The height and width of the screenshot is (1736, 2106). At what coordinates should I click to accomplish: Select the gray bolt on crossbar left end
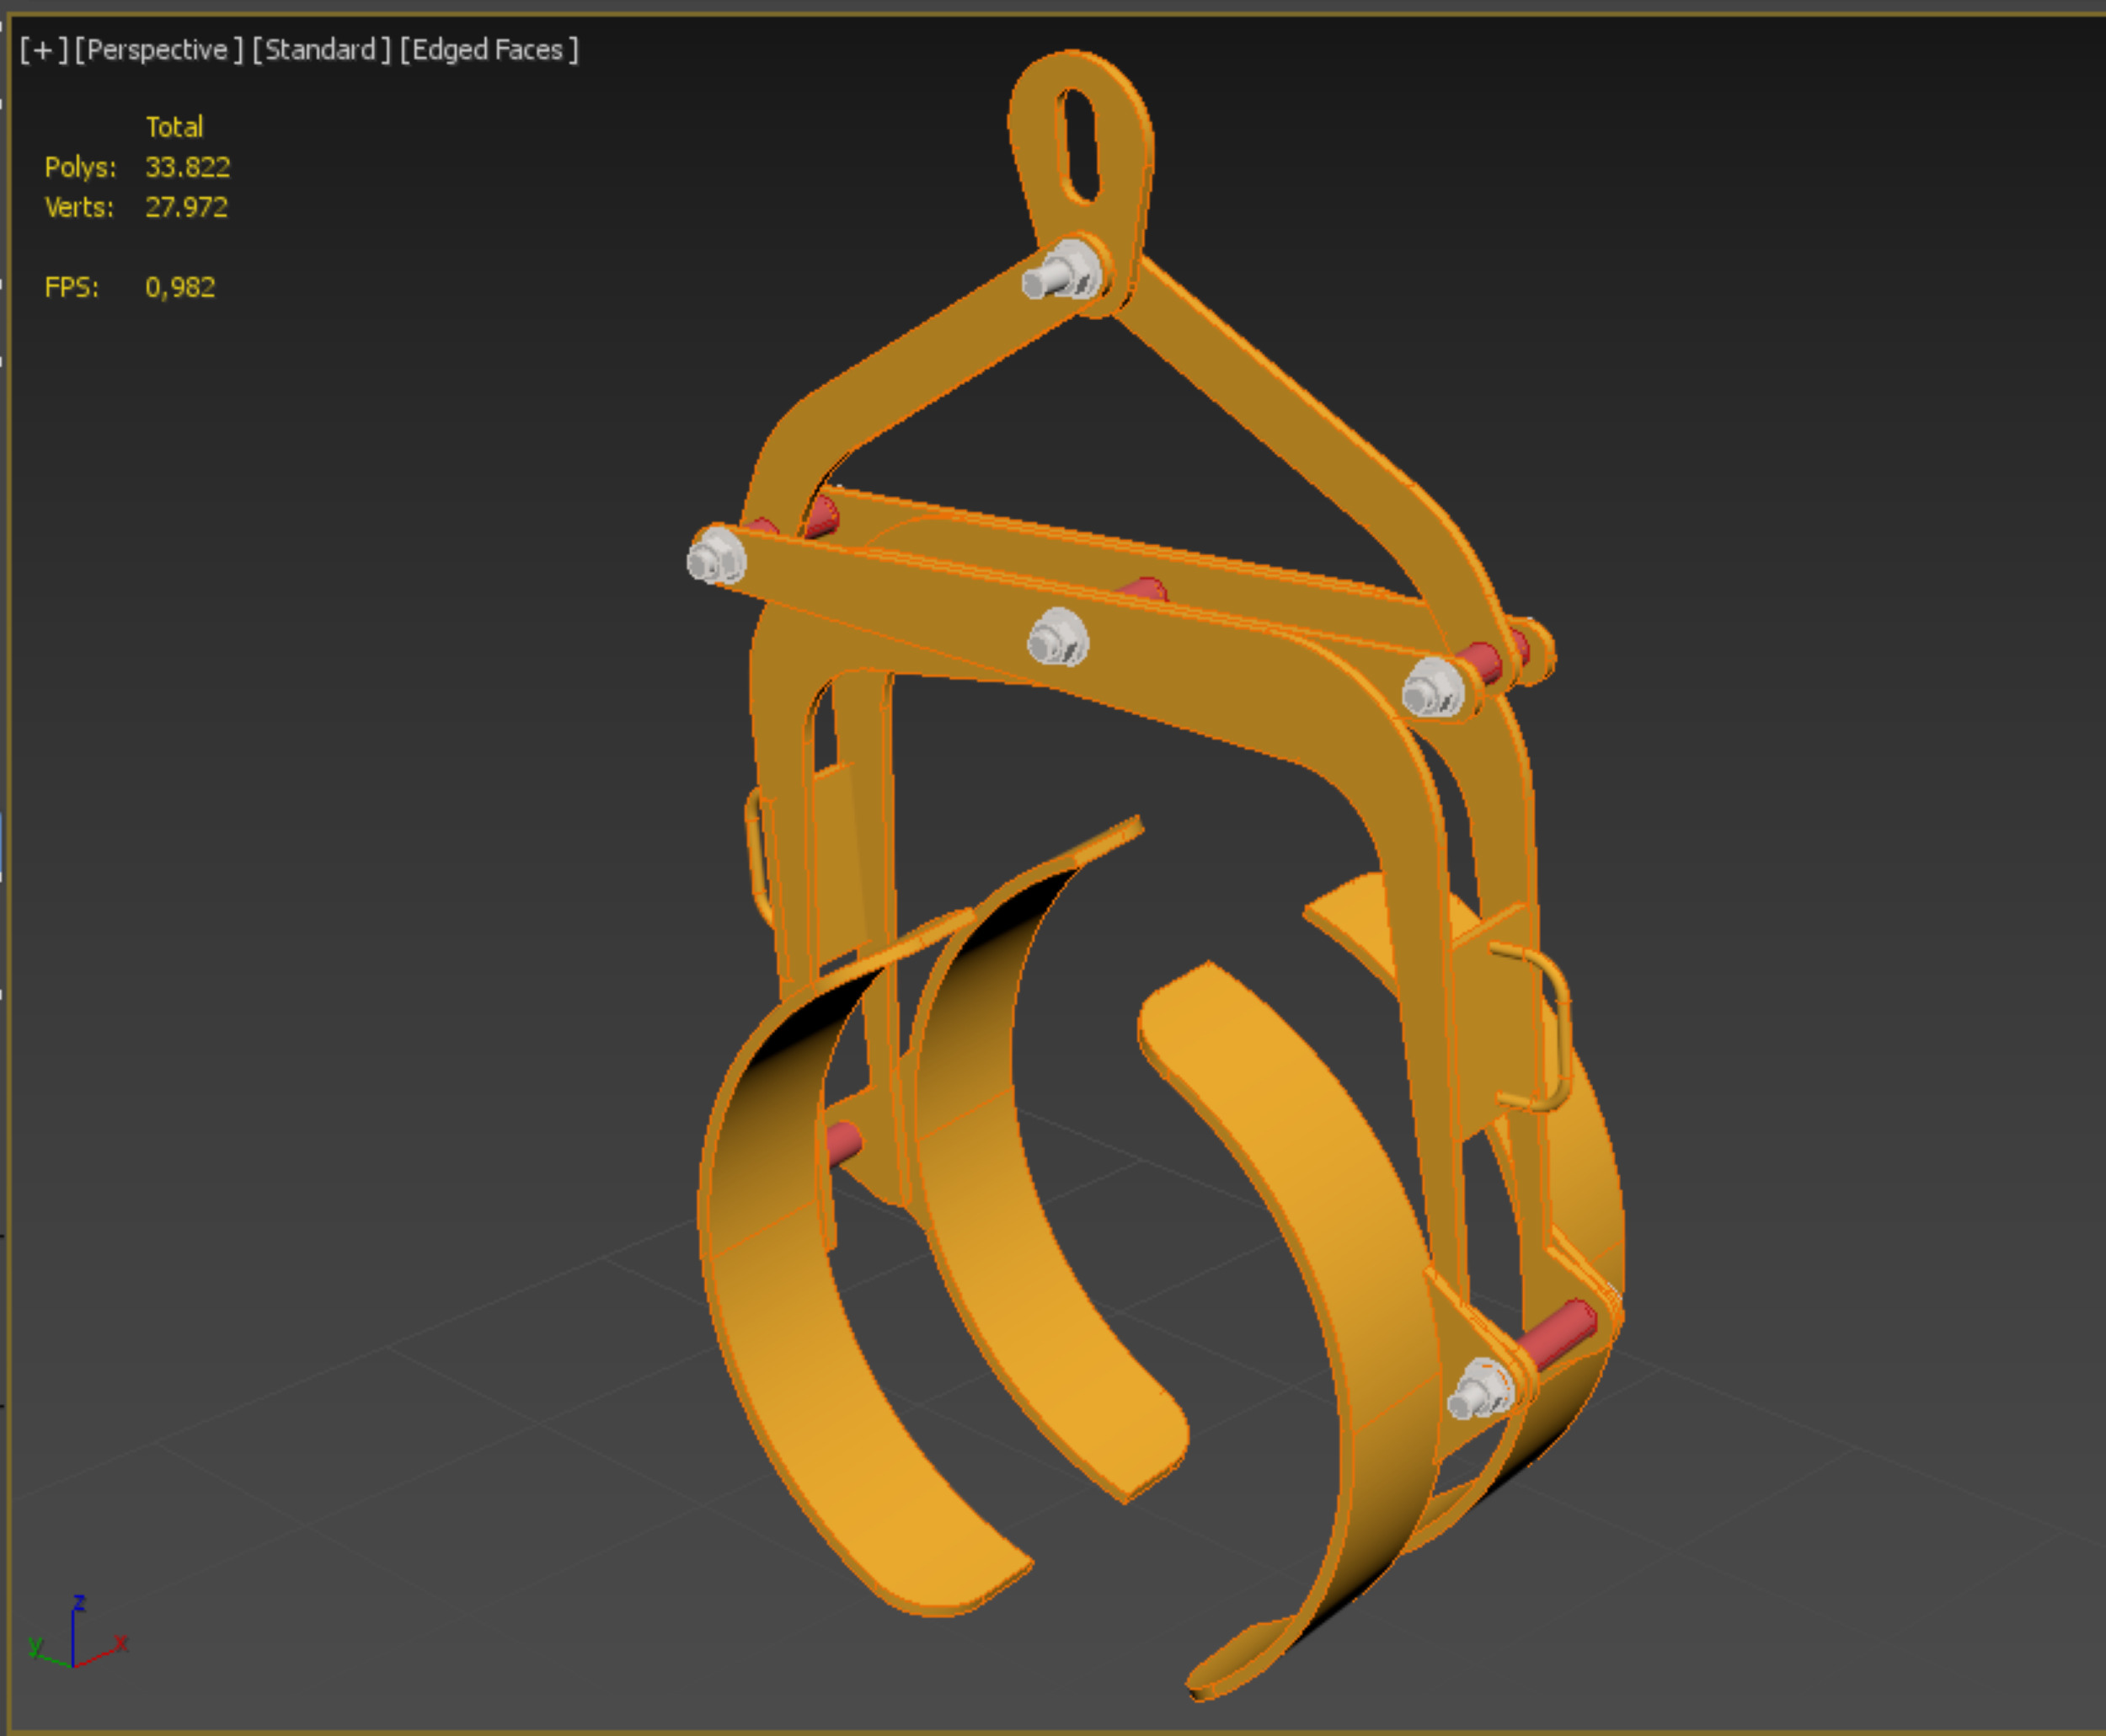tap(716, 556)
